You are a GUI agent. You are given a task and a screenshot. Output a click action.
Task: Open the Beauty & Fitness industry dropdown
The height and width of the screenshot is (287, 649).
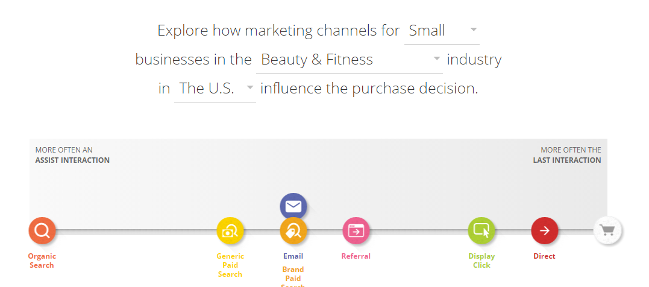[350, 60]
